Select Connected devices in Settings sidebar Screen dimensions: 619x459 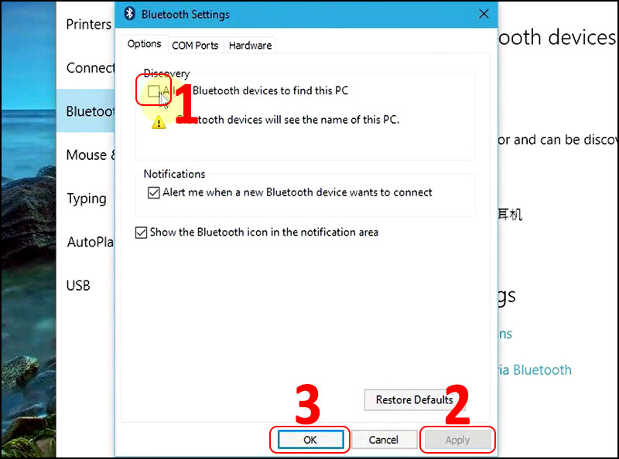[x=86, y=68]
